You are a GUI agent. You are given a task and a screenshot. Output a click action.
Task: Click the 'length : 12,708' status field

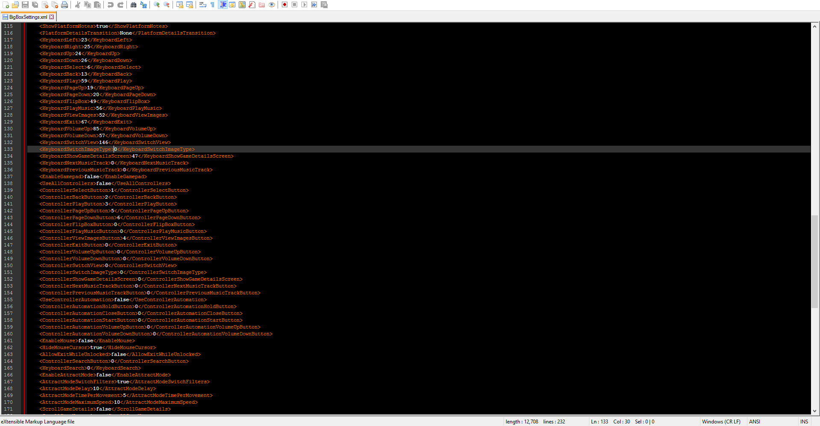[x=522, y=422]
